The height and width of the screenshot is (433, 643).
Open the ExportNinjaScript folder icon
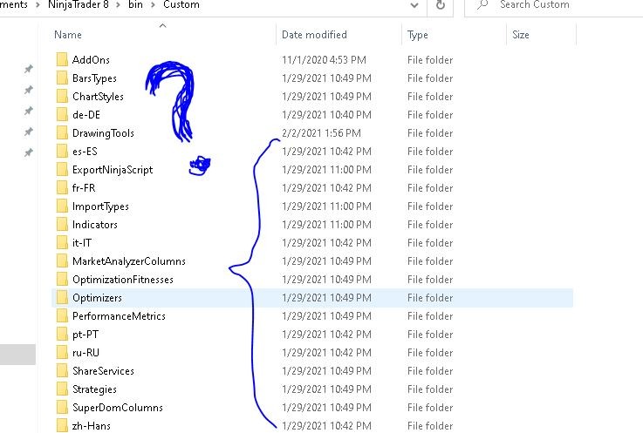pos(62,170)
